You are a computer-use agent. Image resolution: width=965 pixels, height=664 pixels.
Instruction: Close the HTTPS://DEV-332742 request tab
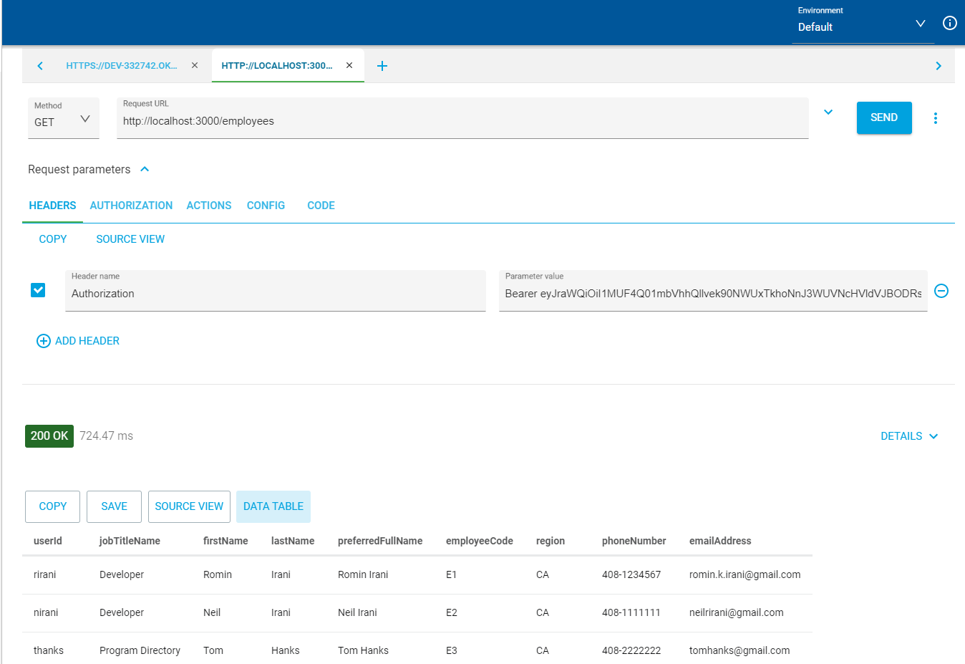point(195,65)
